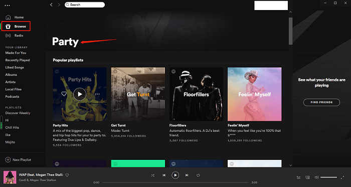
Task: Open the Floorfillers playlist cover
Action: click(x=197, y=94)
